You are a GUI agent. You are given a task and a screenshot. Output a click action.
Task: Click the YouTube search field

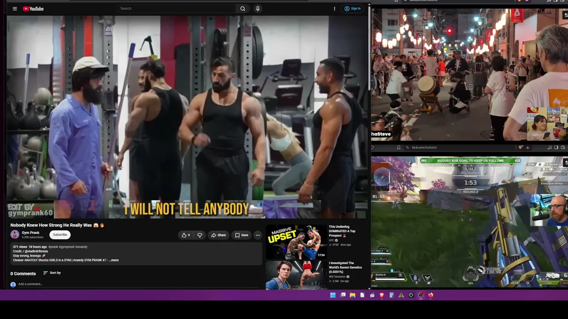(x=177, y=8)
